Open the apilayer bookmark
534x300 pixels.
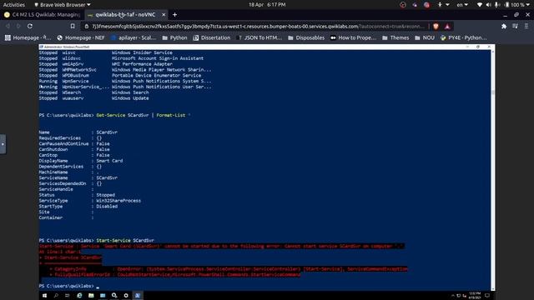pyautogui.click(x=133, y=37)
